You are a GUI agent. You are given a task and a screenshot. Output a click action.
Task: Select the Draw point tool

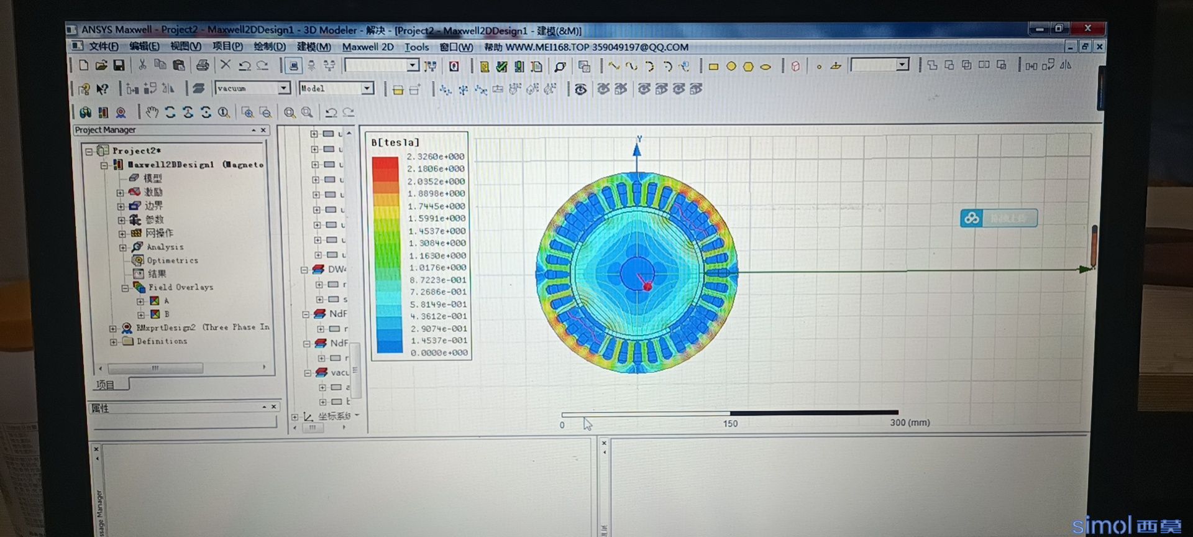819,67
